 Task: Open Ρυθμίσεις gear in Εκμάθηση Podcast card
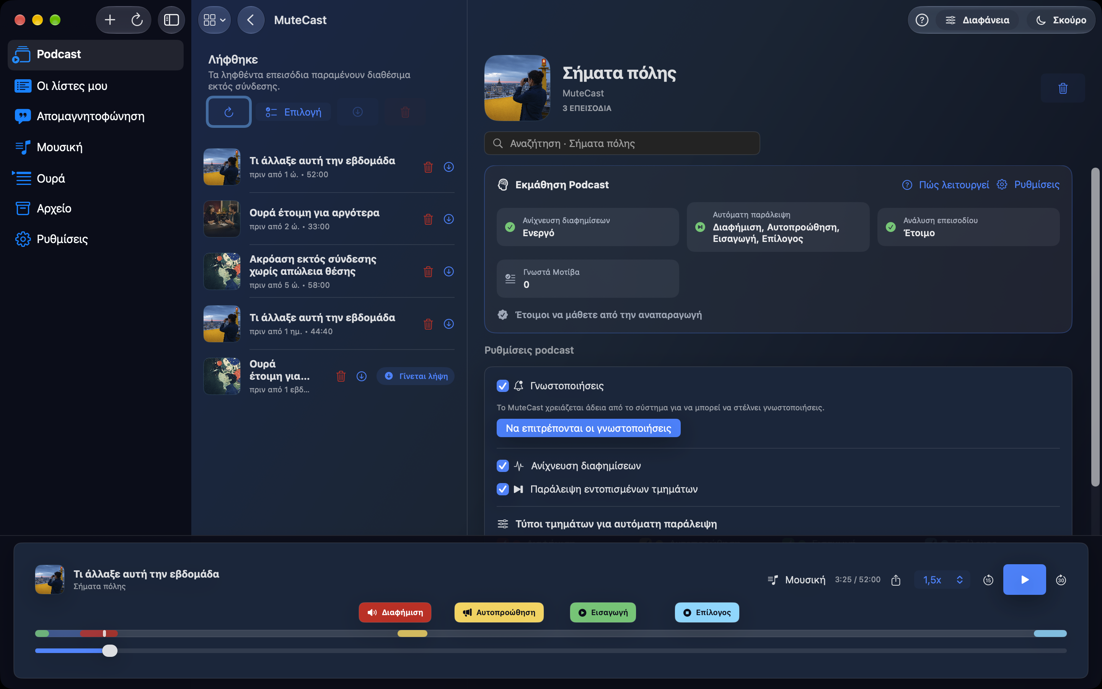coord(1028,184)
